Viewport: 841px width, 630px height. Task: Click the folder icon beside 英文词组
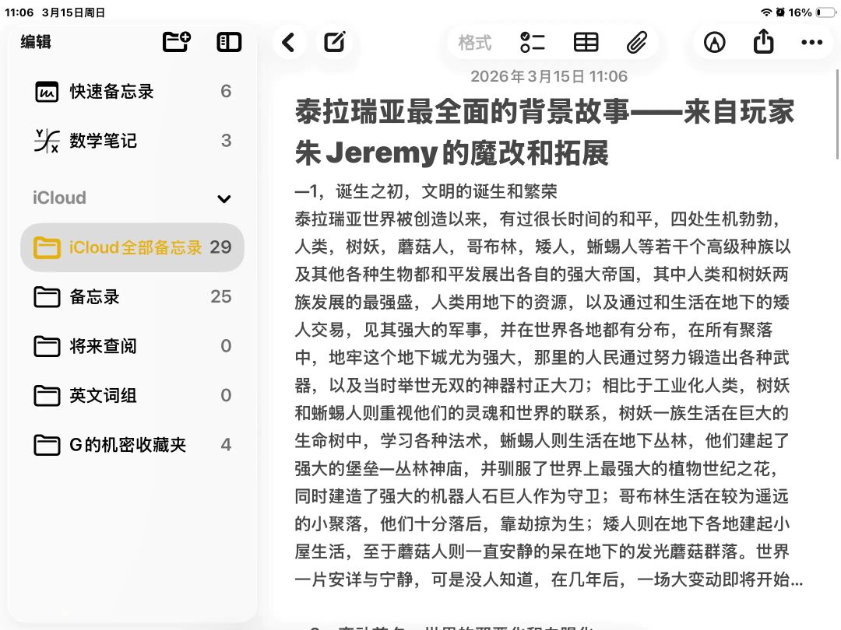coord(47,396)
